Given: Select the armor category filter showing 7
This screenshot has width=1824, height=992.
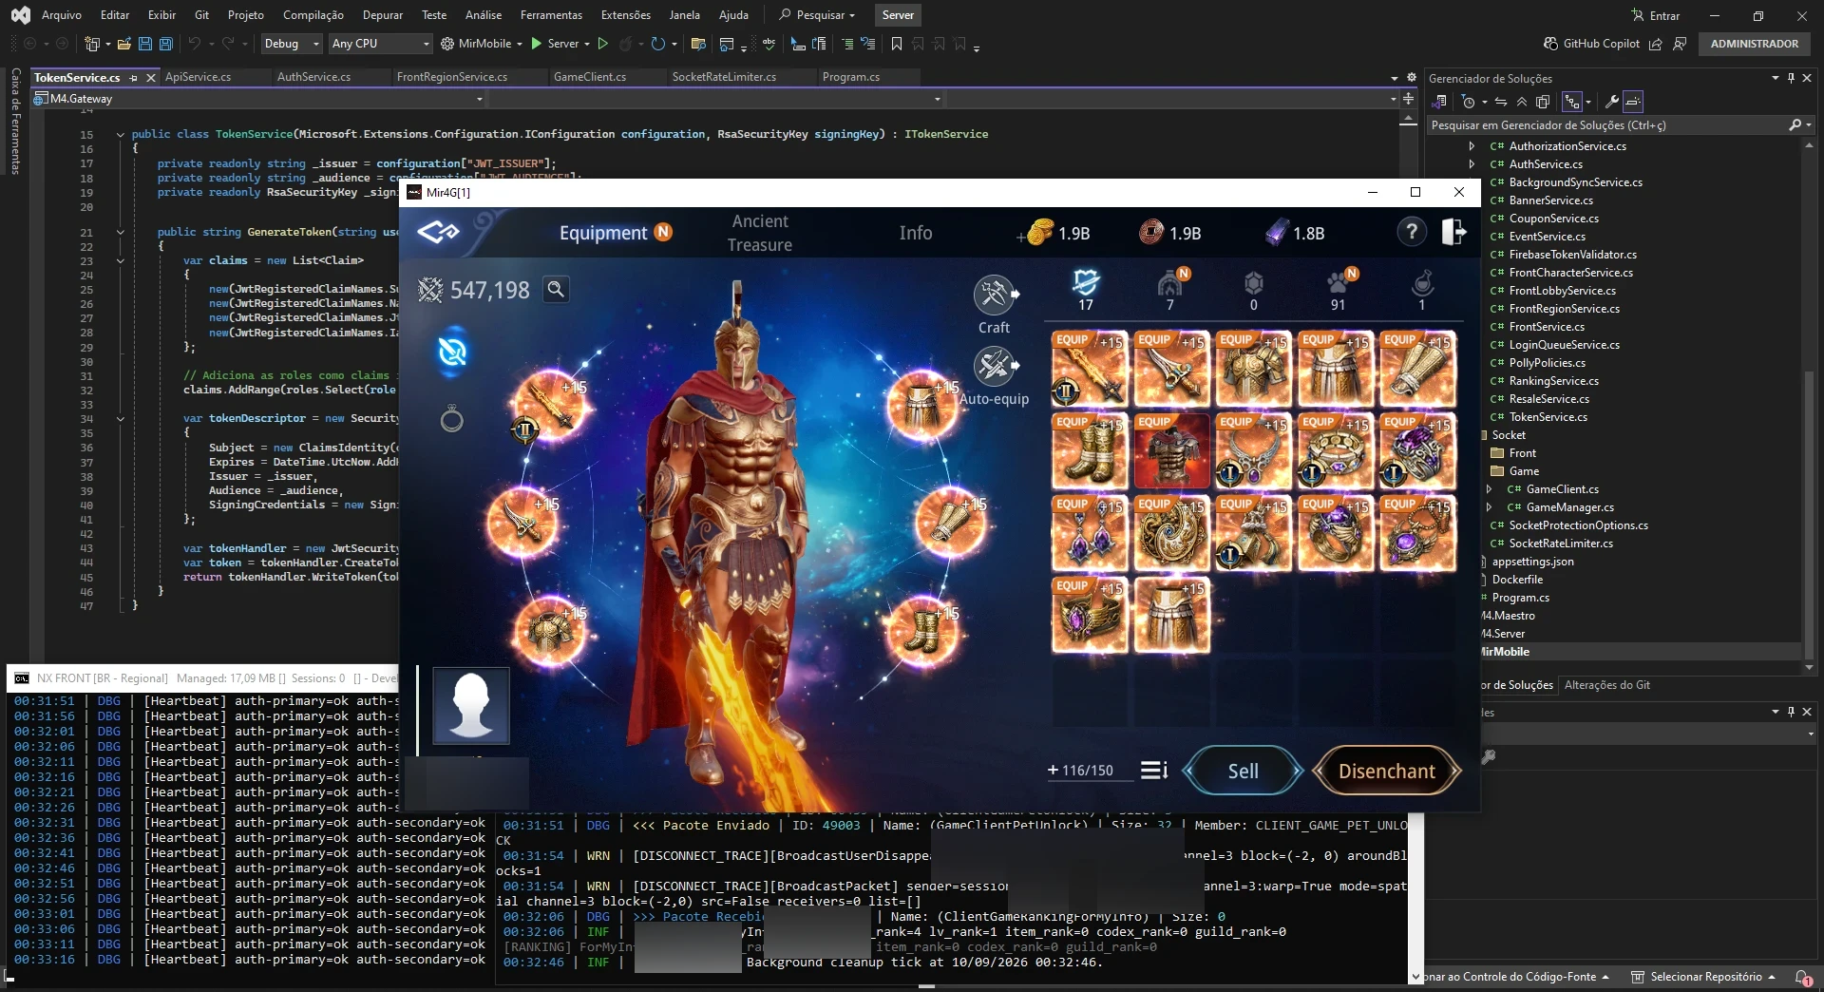Looking at the screenshot, I should point(1170,290).
